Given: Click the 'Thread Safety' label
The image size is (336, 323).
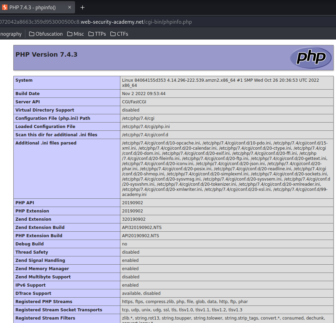Looking at the screenshot, I should [32, 252].
